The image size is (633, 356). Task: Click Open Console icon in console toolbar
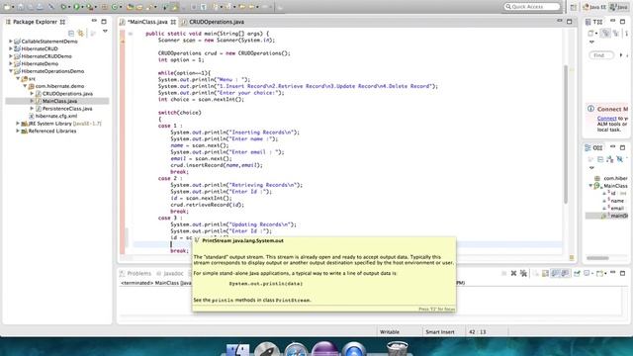click(601, 273)
